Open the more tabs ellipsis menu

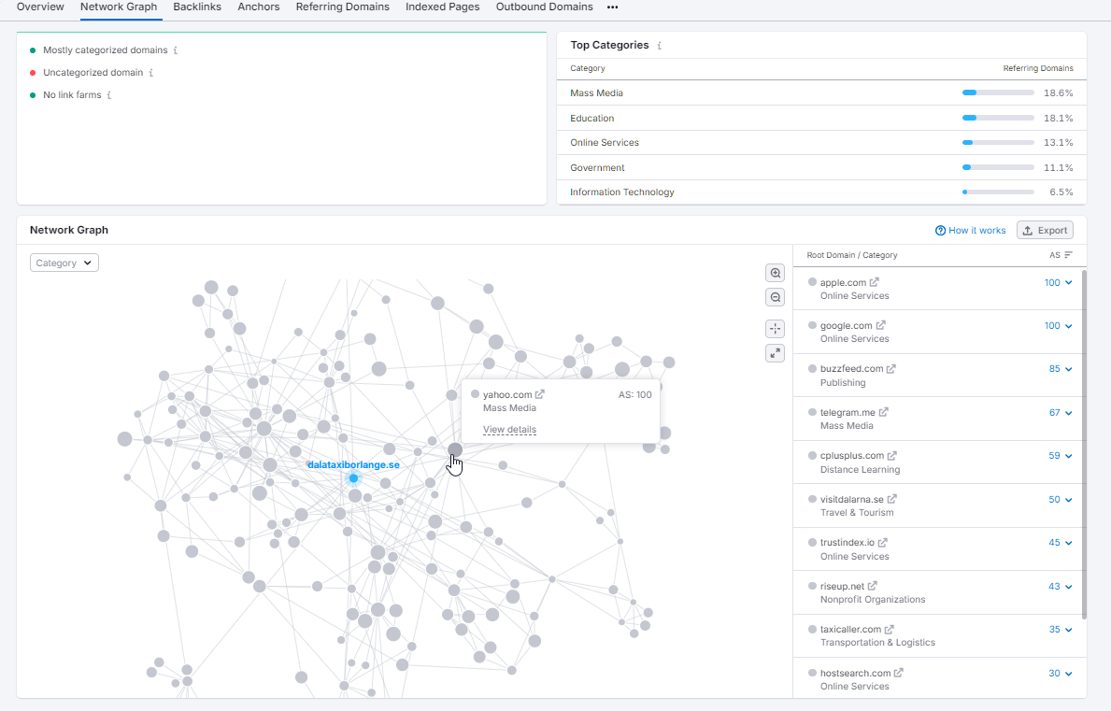612,7
